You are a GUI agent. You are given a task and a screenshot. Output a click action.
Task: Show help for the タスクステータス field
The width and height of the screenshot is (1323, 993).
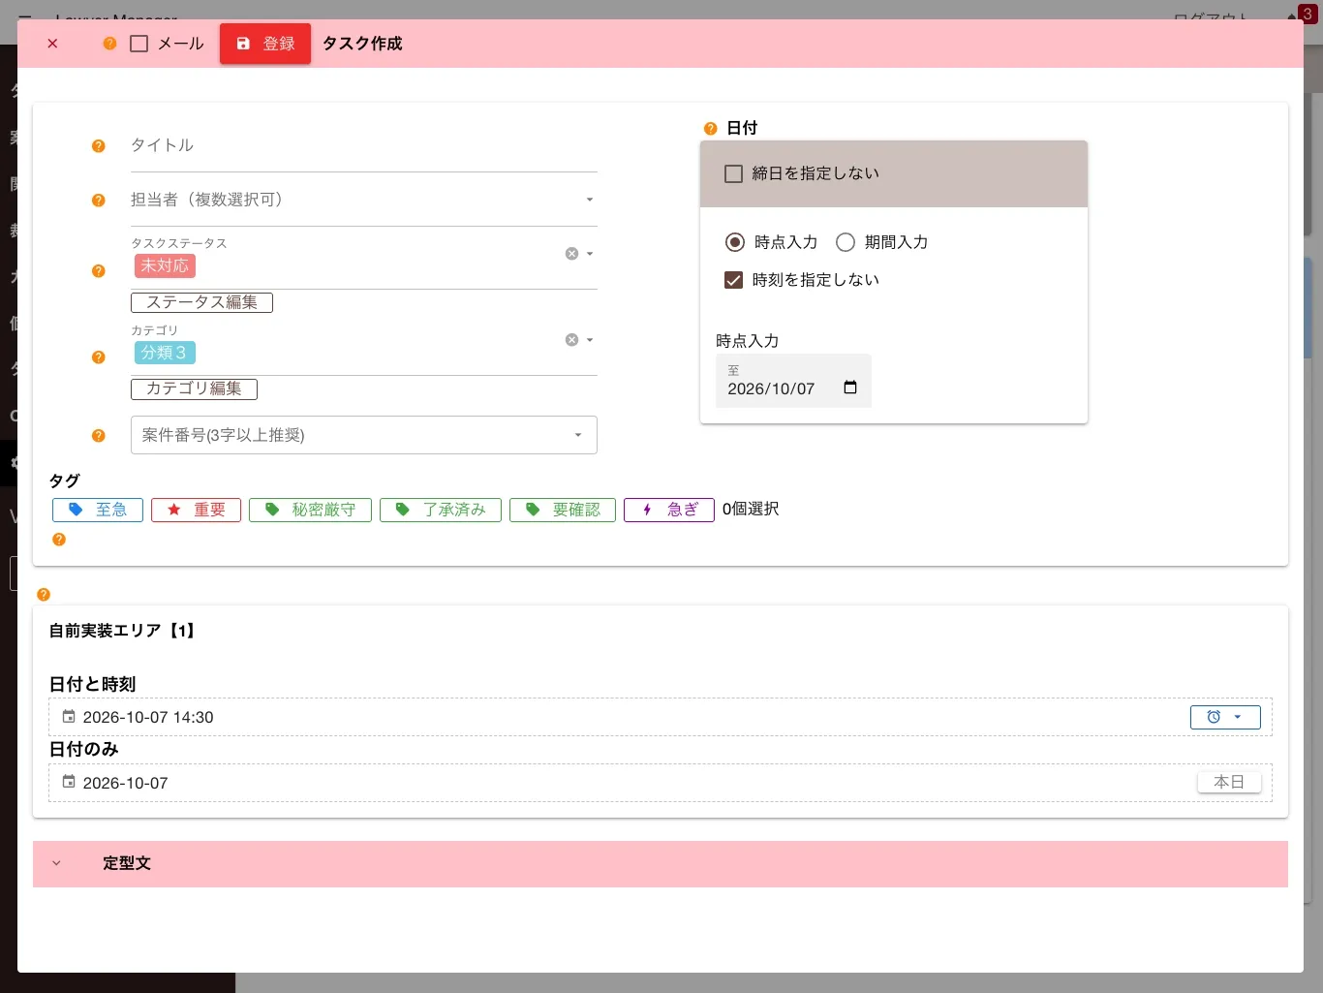point(98,271)
